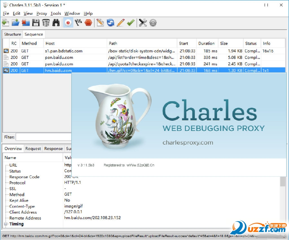
Task: Open Tools via wrench and screwdriver icon
Action: coord(143,23)
